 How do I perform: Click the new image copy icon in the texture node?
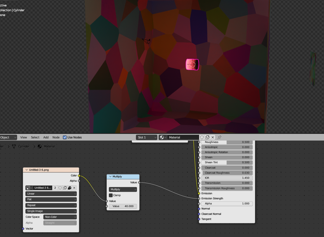click(65, 188)
